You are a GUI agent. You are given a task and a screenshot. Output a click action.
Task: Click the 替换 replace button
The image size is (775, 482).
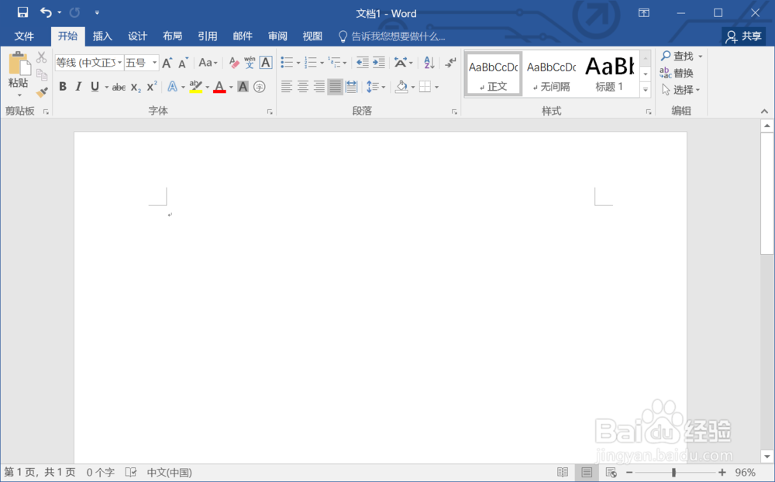coord(677,73)
